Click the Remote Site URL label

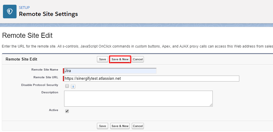pos(46,77)
